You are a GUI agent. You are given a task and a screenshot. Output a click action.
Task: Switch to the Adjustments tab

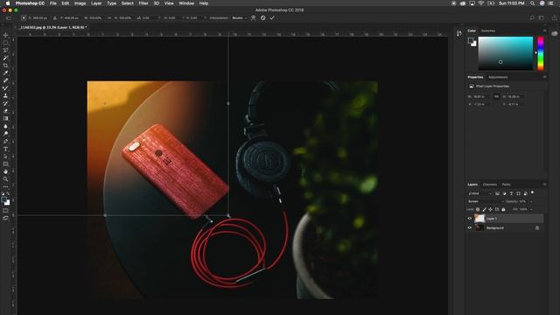click(x=498, y=77)
